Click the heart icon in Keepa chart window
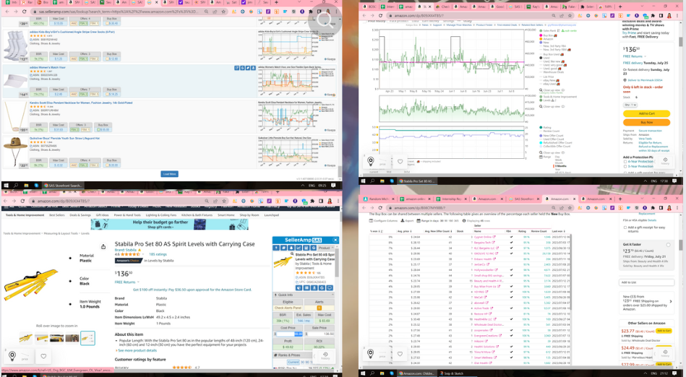The width and height of the screenshot is (686, 377). [x=400, y=161]
